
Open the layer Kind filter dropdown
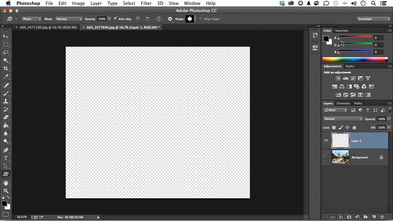point(335,110)
